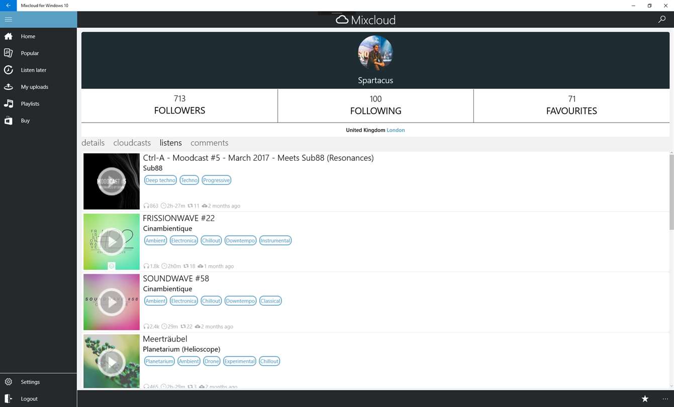Click the listens list scrollbar

point(671,191)
